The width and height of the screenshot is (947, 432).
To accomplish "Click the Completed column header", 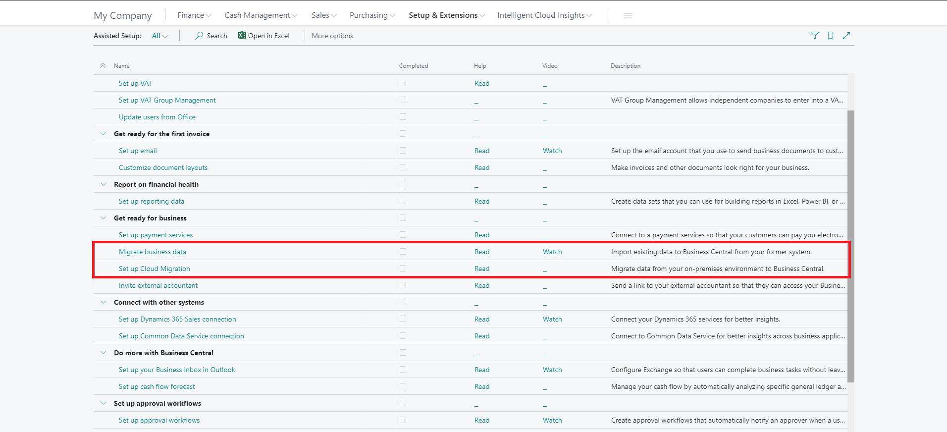I will pos(414,66).
